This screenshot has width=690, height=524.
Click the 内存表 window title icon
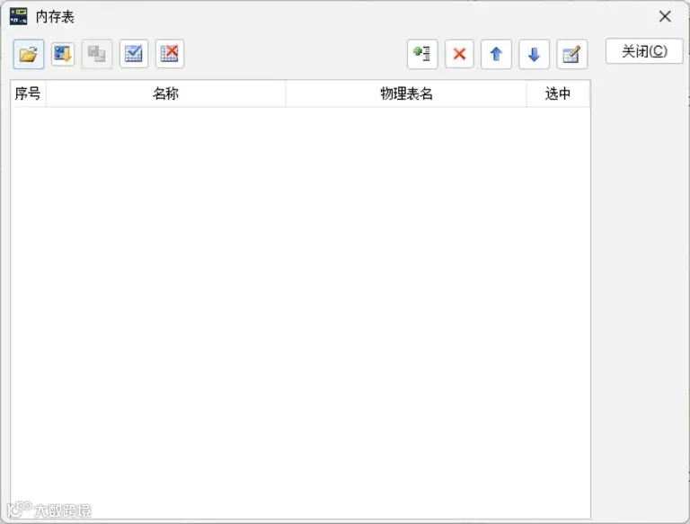(x=19, y=16)
